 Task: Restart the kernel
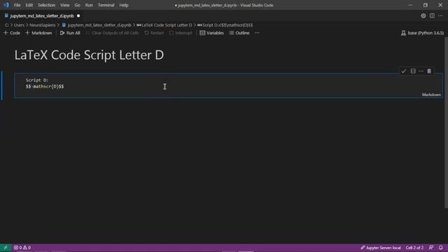154,33
